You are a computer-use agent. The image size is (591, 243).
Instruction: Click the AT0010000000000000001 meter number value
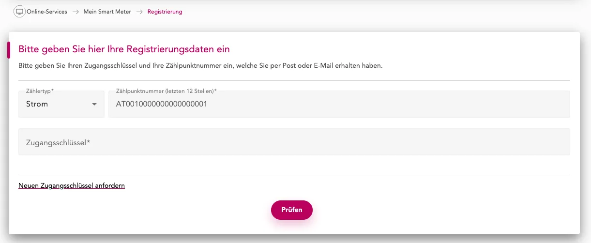[x=162, y=104]
